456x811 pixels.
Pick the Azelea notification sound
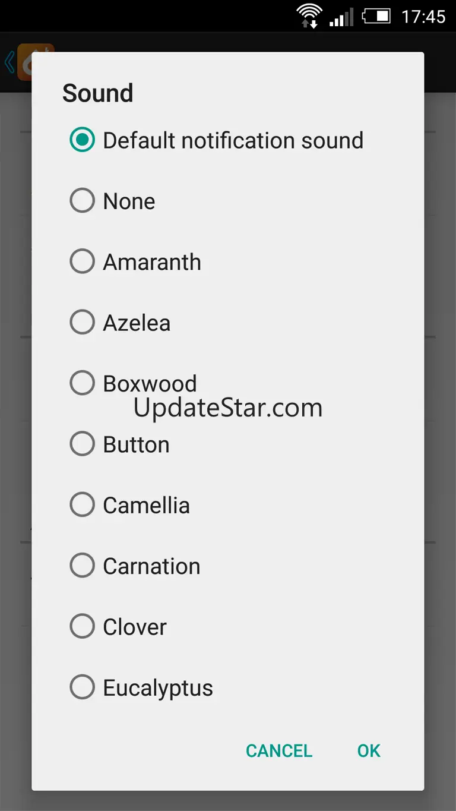tap(82, 323)
